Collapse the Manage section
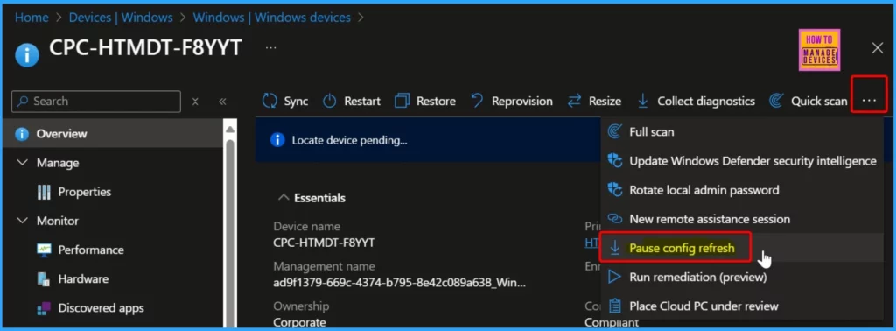 (22, 163)
